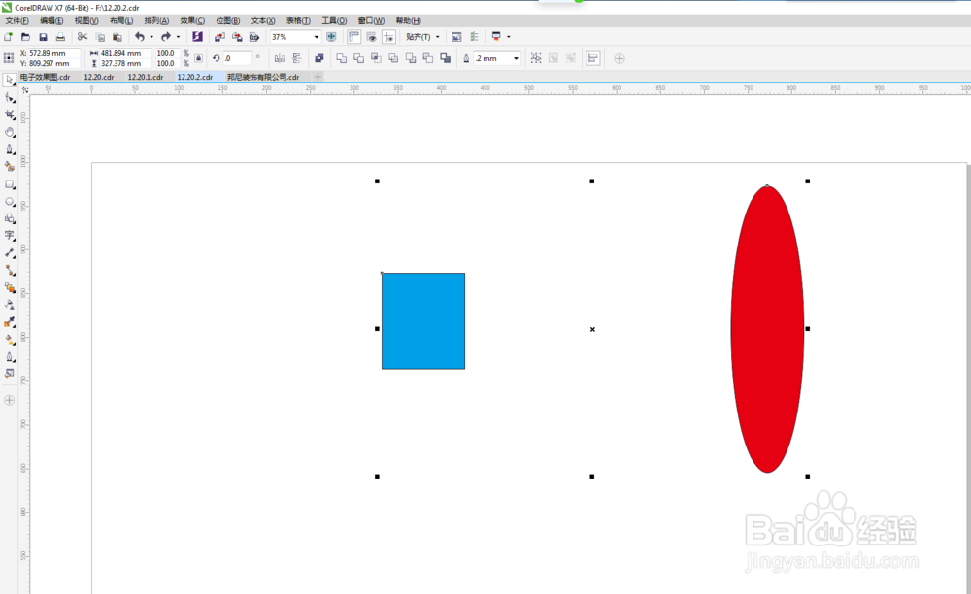Cut the selected objects
The height and width of the screenshot is (594, 971).
pyautogui.click(x=83, y=37)
